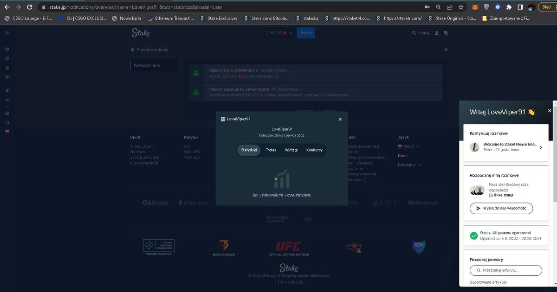This screenshot has height=292, width=557.
Task: Close the Powiadomienia page with X
Action: pos(446,50)
